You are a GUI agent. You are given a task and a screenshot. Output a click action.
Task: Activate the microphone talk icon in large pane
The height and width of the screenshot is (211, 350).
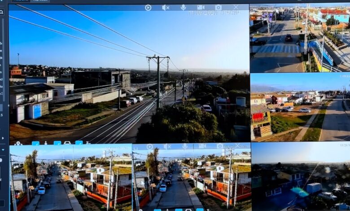183,7
